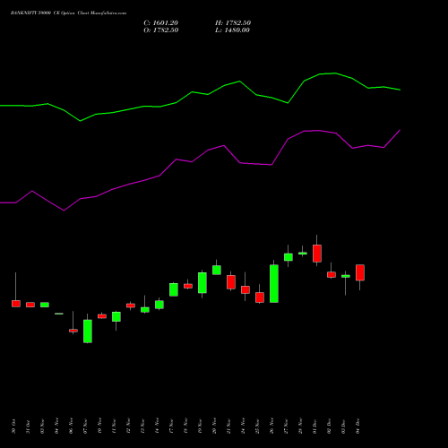The width and height of the screenshot is (448, 448).
Task: Select the close value C: 1601.20
Action: point(160,22)
